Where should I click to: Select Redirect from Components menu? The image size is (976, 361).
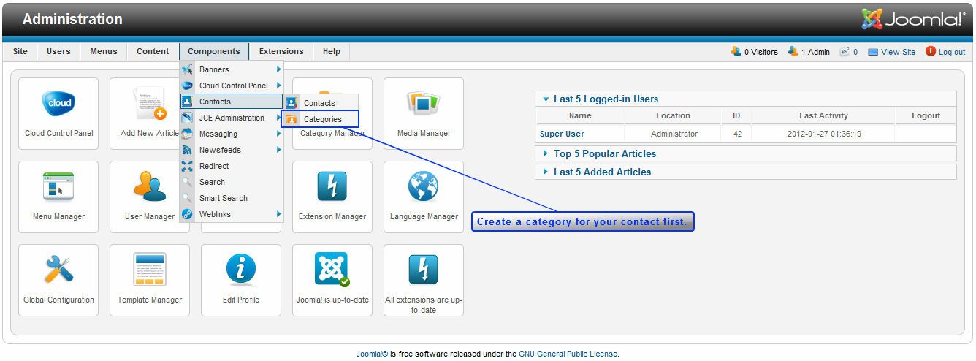231,166
